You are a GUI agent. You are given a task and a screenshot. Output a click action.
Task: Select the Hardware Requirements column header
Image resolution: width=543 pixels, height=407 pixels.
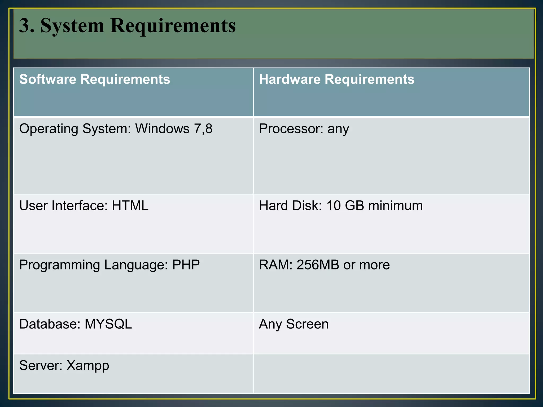336,79
